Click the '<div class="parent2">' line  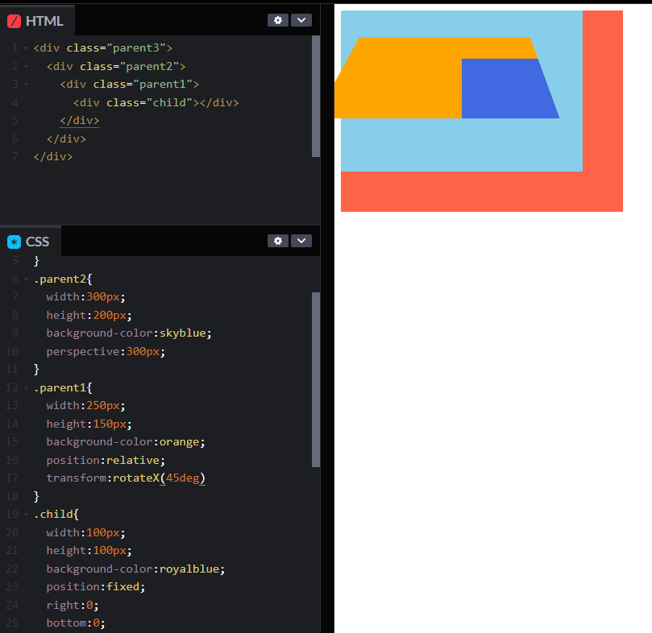point(116,67)
